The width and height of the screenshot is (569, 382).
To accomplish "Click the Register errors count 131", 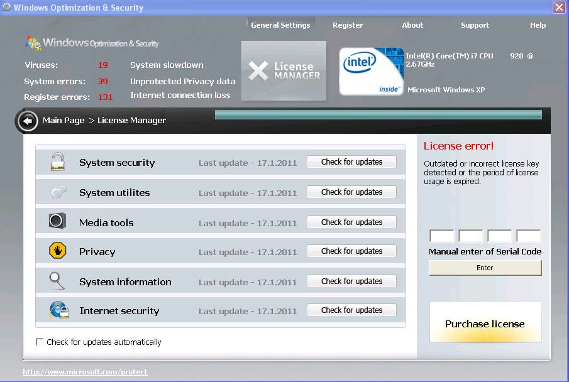I will (105, 97).
